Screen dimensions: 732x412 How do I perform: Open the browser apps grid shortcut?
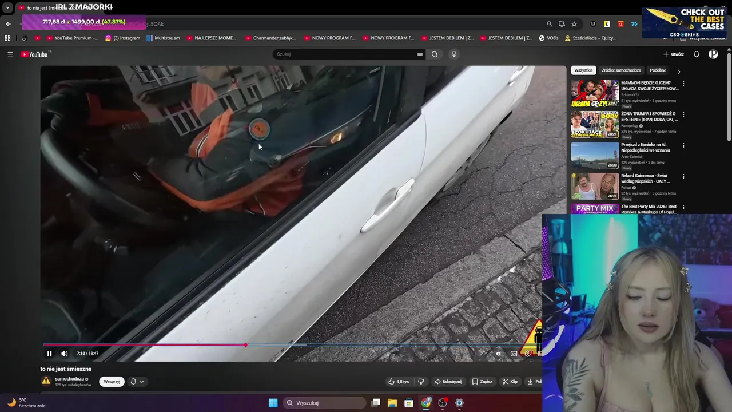7,38
